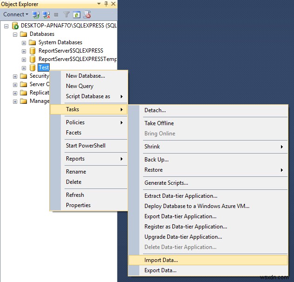
Task: Open the Shrink submenu
Action: coord(208,147)
